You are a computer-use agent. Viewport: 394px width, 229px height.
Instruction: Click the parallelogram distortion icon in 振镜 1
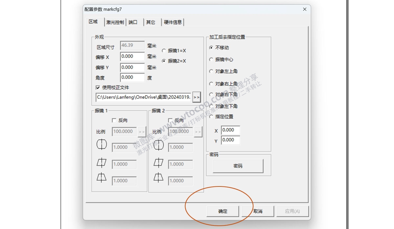coord(101,163)
